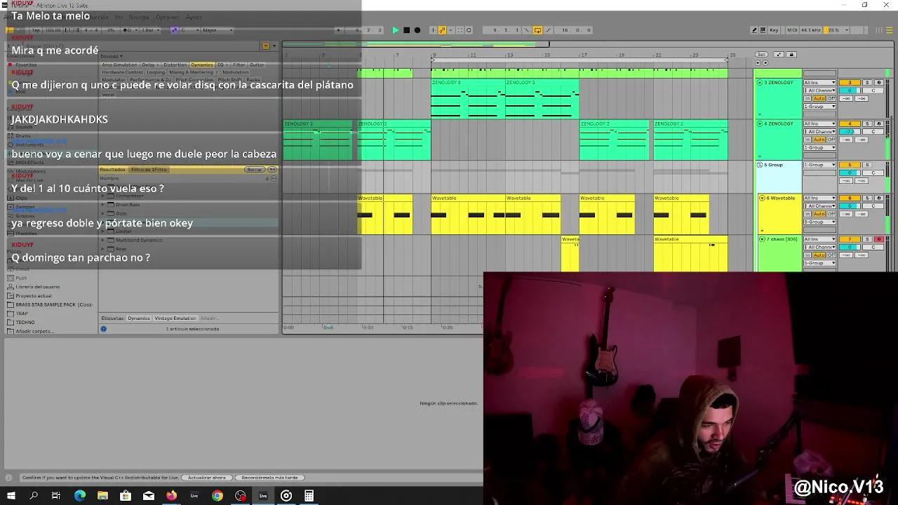Viewport: 898px width, 505px height.
Task: Disarm the 7 chaos (808) track
Action: [878, 239]
